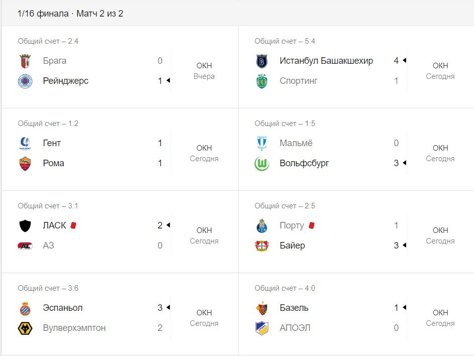Open the Мальмё team name link
Image resolution: width=474 pixels, height=356 pixels.
click(296, 143)
